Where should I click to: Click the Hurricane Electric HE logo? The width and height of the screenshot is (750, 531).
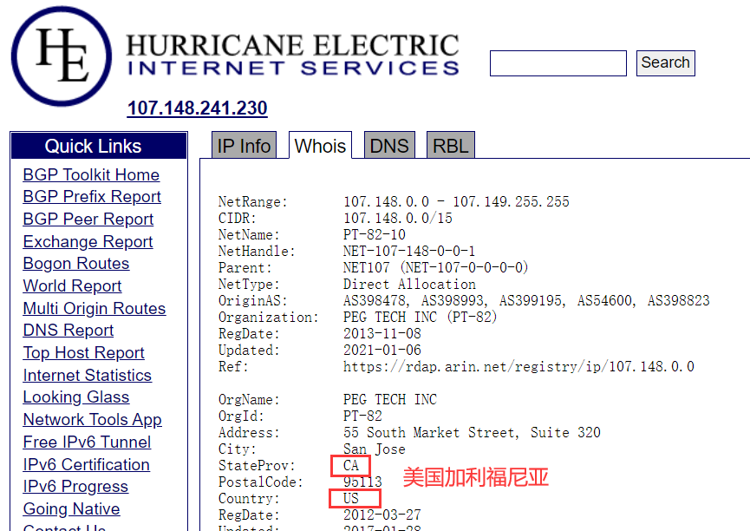[x=62, y=56]
